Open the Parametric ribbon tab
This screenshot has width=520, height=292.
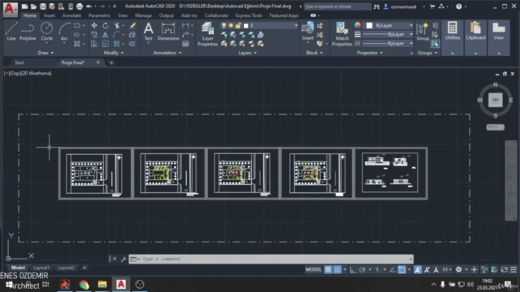(99, 15)
